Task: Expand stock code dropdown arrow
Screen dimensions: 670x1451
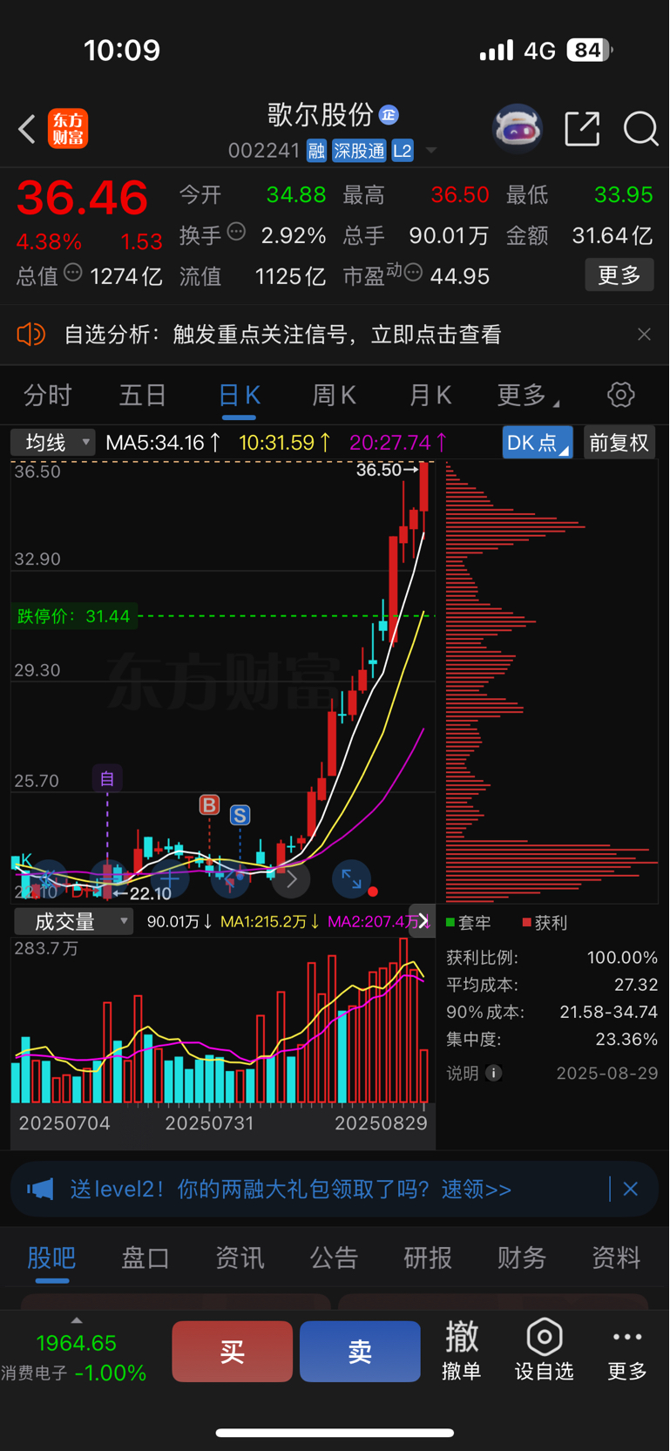Action: pyautogui.click(x=431, y=151)
